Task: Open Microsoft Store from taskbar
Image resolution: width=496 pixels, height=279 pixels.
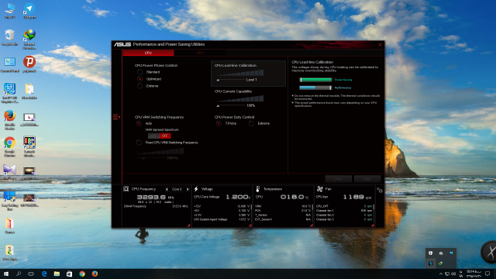Action: point(69,274)
